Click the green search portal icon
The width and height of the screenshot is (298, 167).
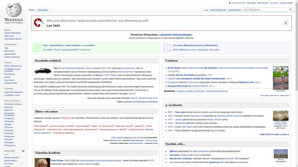click(37, 48)
